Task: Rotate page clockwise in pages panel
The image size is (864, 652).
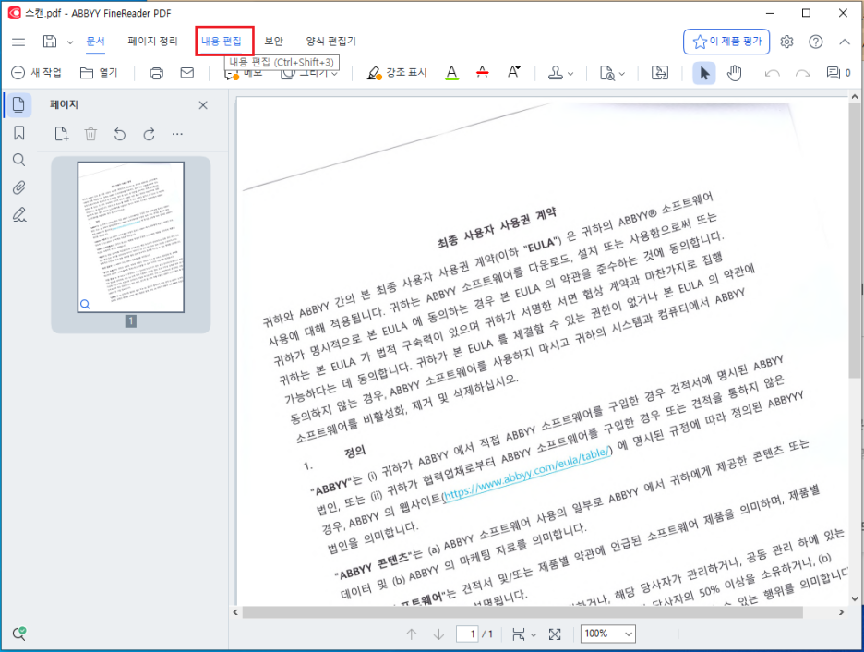Action: (x=149, y=134)
